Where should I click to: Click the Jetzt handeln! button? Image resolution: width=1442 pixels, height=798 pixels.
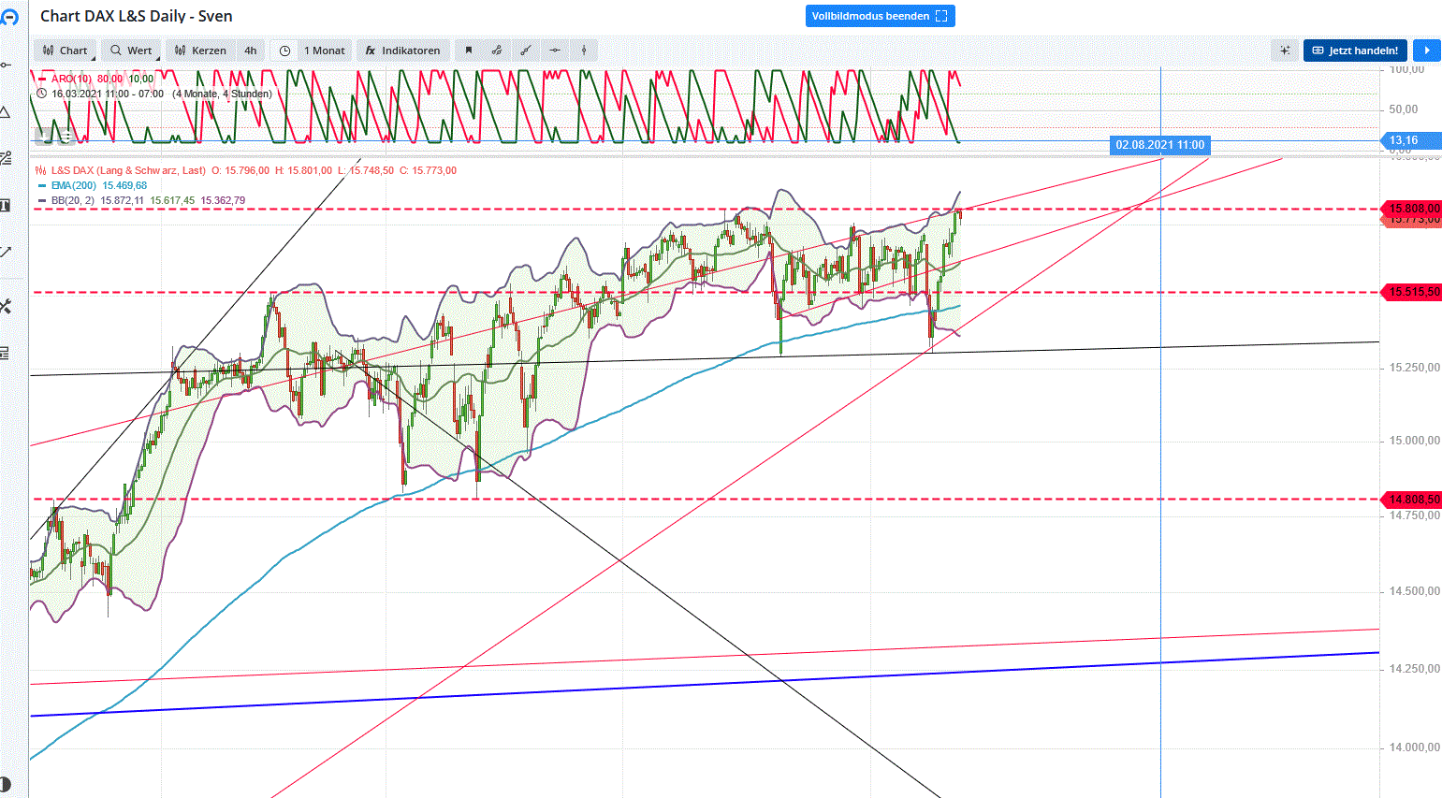[1355, 51]
